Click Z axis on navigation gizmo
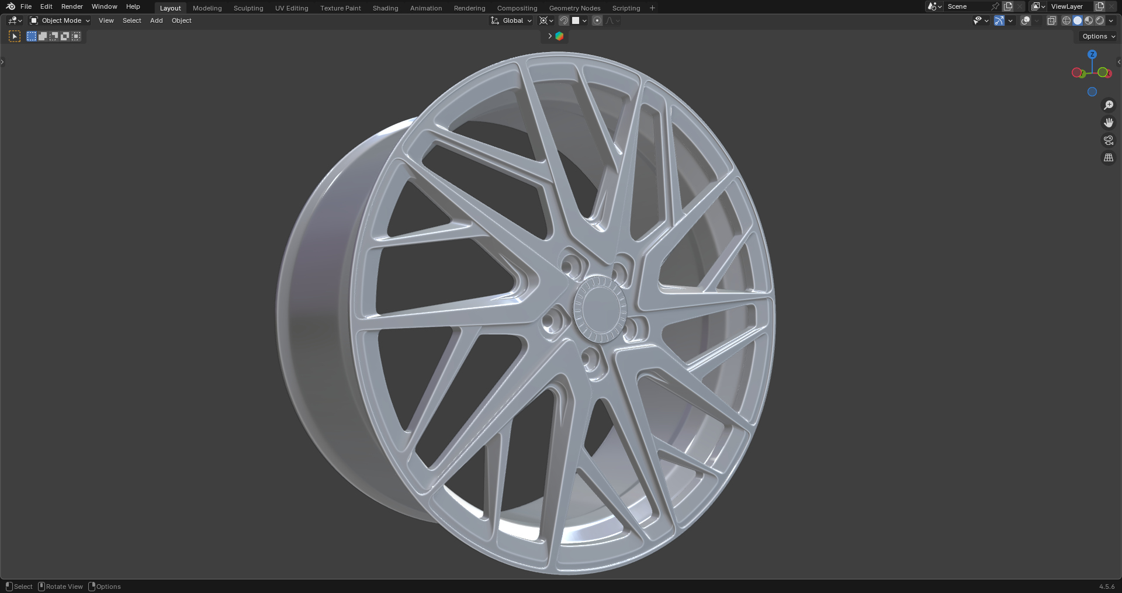Viewport: 1122px width, 593px height. [1092, 54]
